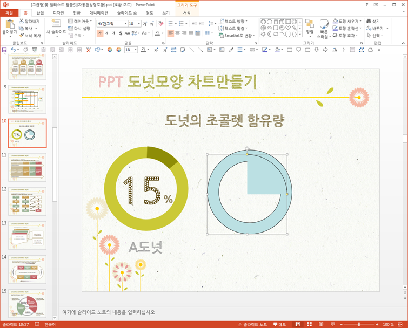Image resolution: width=408 pixels, height=328 pixels.
Task: Click the zoom slider handle in status bar
Action: click(359, 324)
